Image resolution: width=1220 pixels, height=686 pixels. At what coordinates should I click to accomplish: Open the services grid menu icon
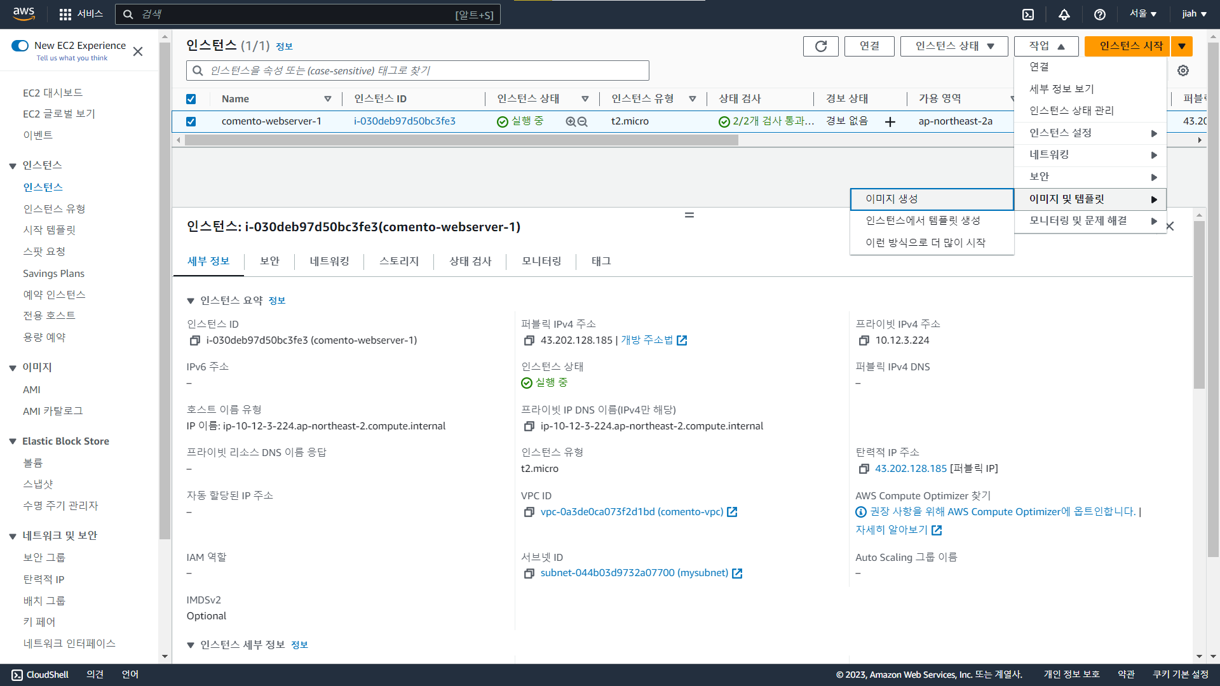[65, 14]
